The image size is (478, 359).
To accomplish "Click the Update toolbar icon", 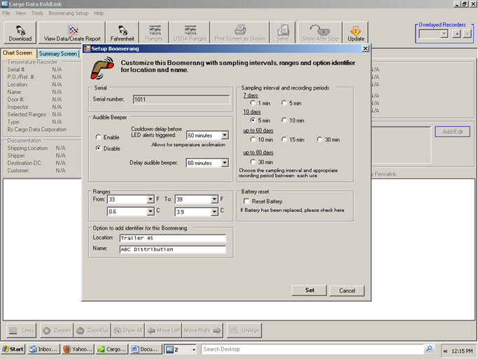I will pyautogui.click(x=356, y=33).
